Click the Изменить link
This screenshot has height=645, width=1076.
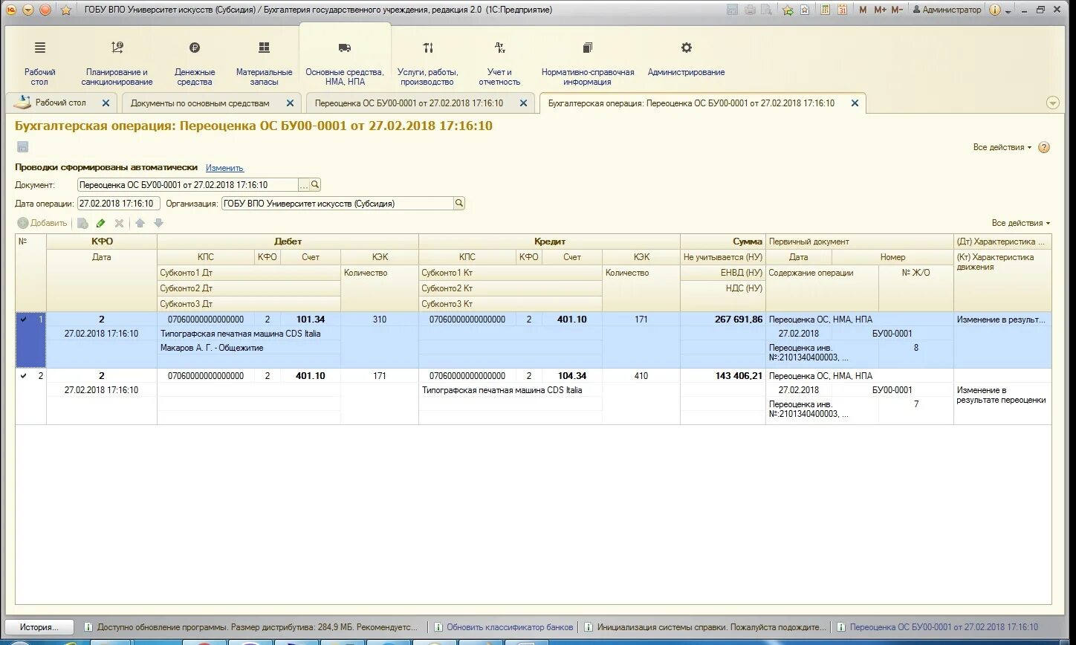click(224, 168)
